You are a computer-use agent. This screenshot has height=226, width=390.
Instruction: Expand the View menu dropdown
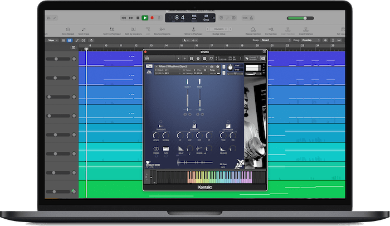click(53, 40)
